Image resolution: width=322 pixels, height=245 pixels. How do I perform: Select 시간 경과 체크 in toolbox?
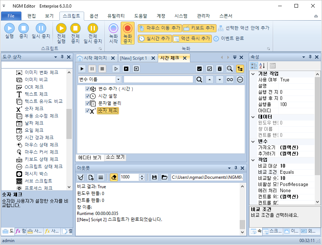click(x=39, y=138)
